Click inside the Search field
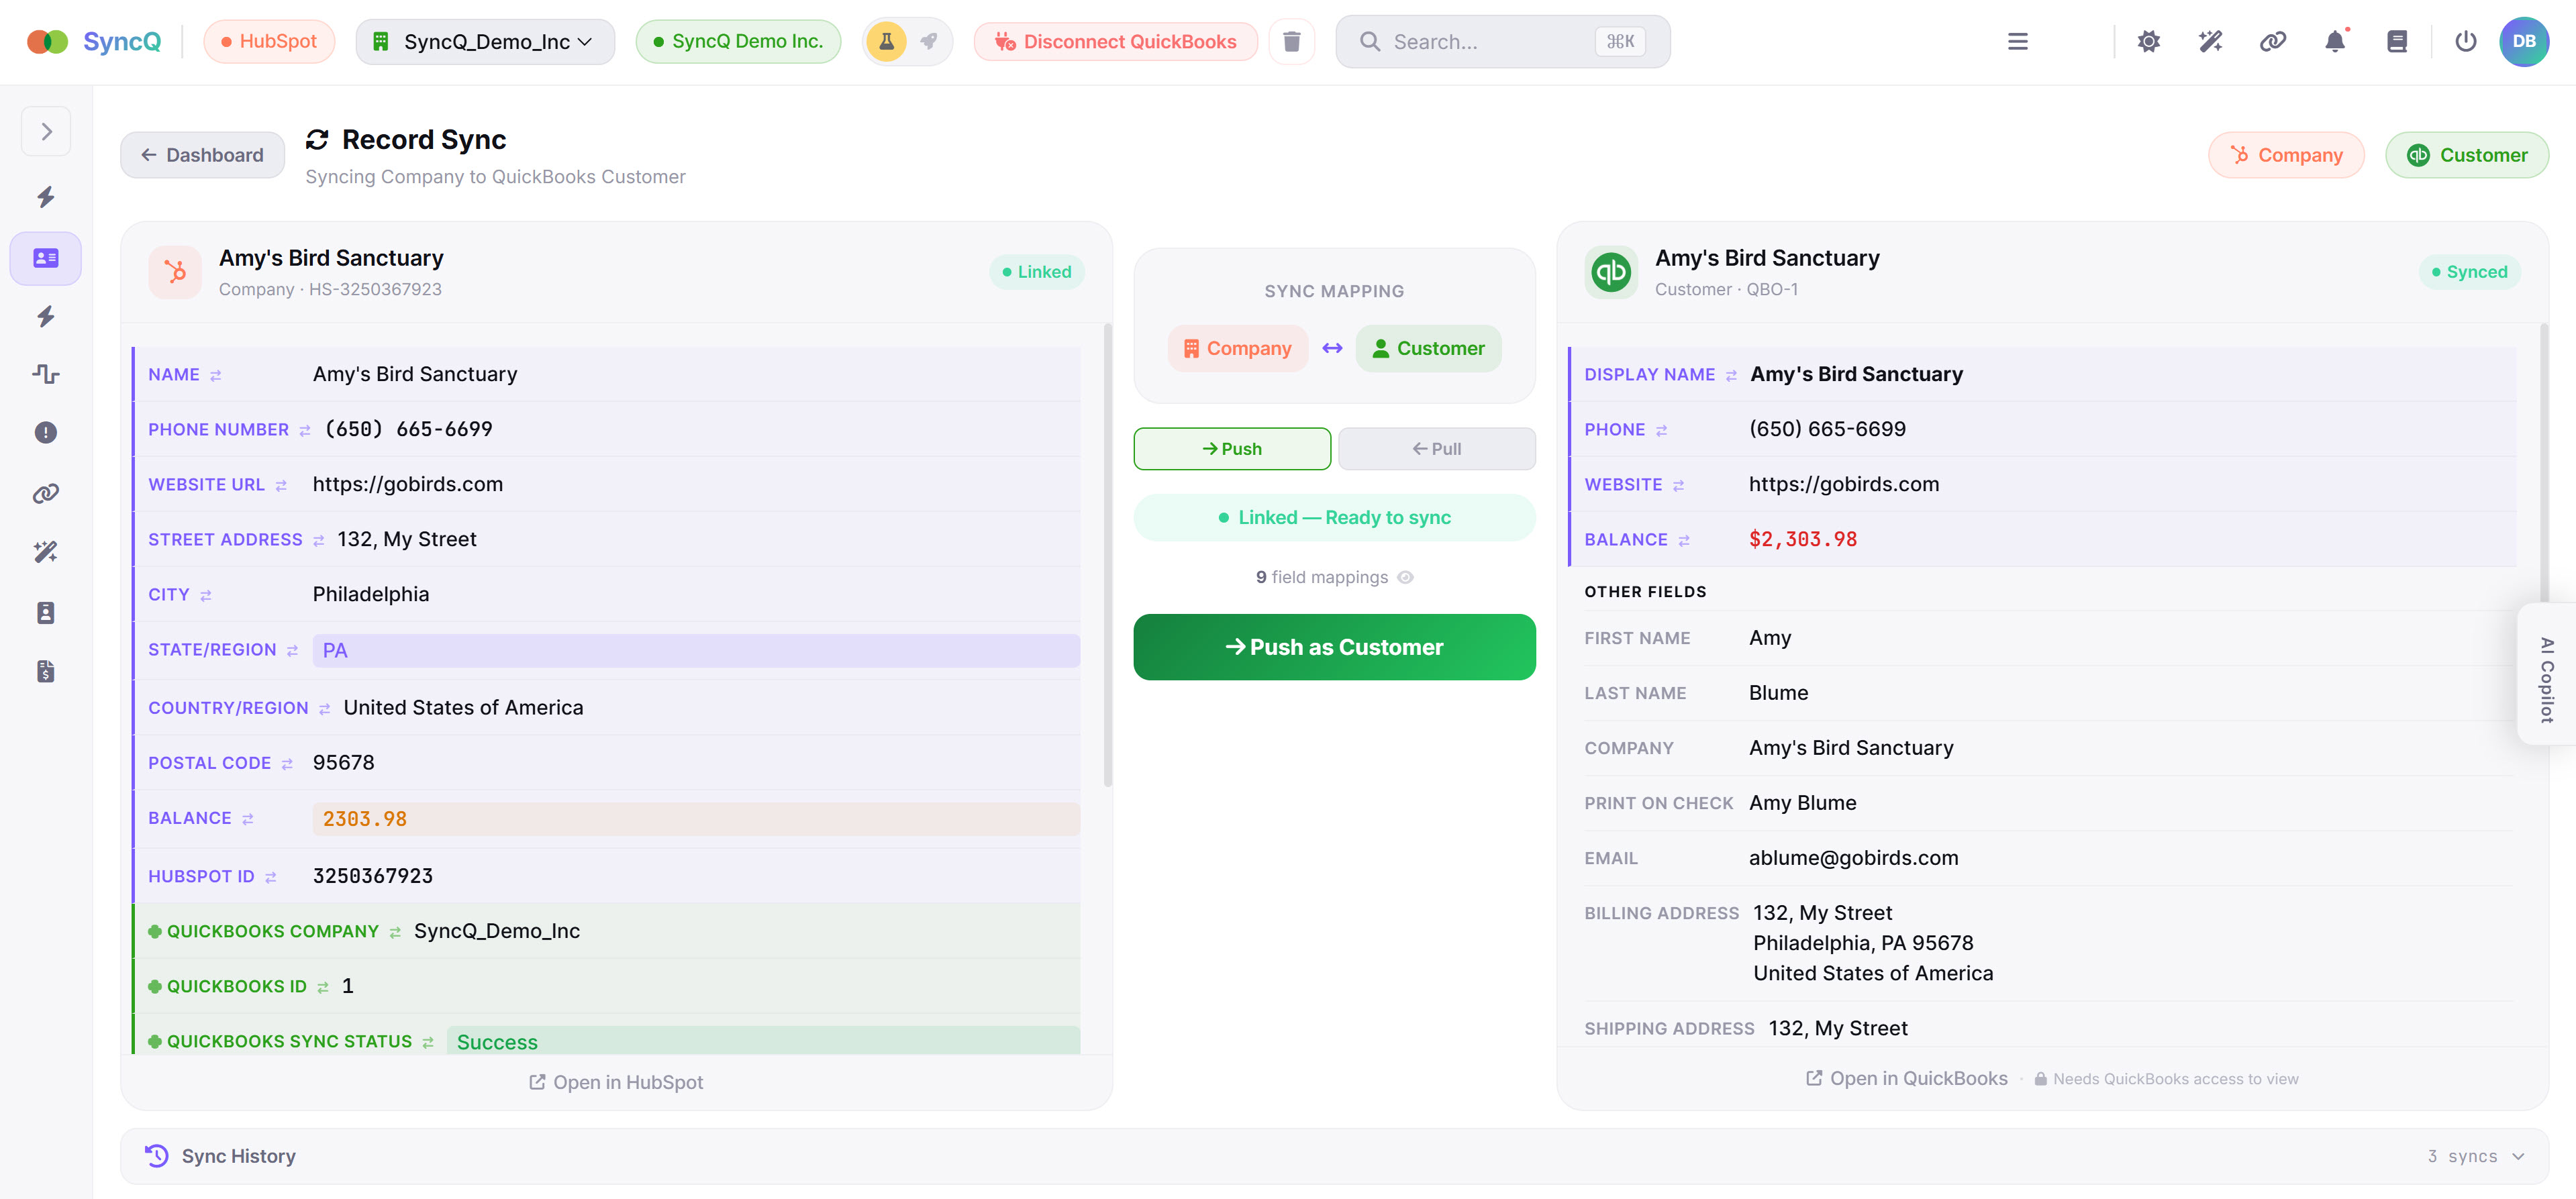The height and width of the screenshot is (1199, 2576). pyautogui.click(x=1480, y=41)
